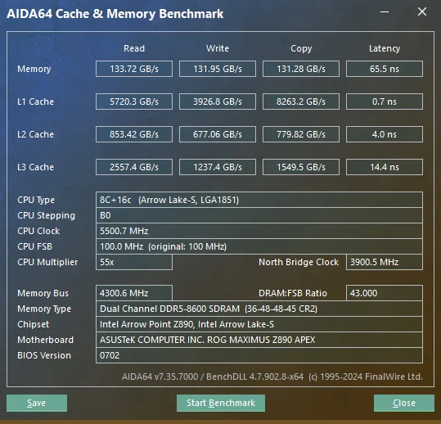Click the North Bridge Clock label
The image size is (441, 424).
[299, 262]
